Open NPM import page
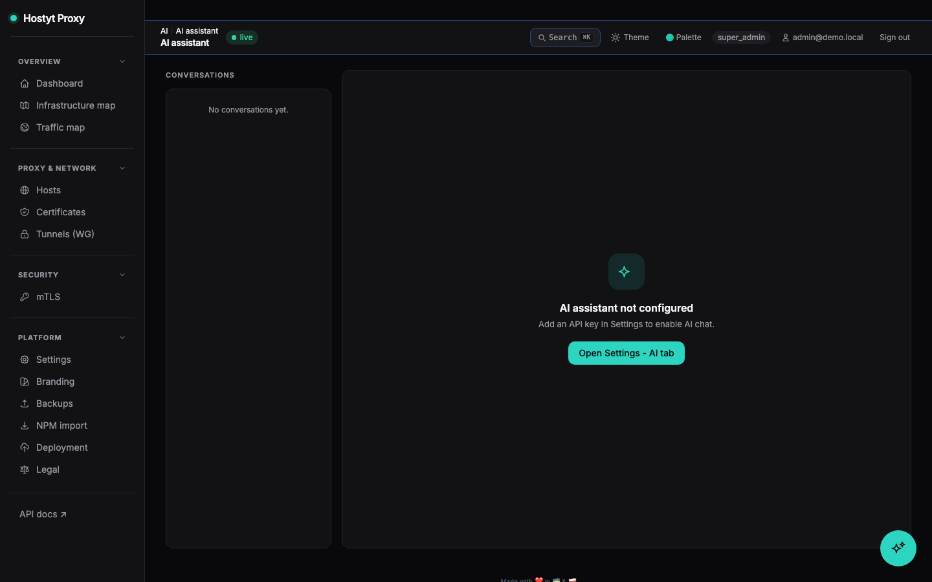 72,426
